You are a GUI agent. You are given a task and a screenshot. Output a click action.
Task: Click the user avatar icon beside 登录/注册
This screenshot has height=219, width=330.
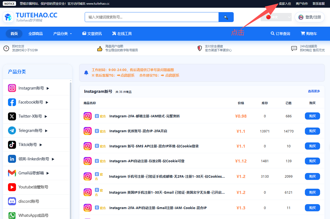pyautogui.click(x=301, y=17)
